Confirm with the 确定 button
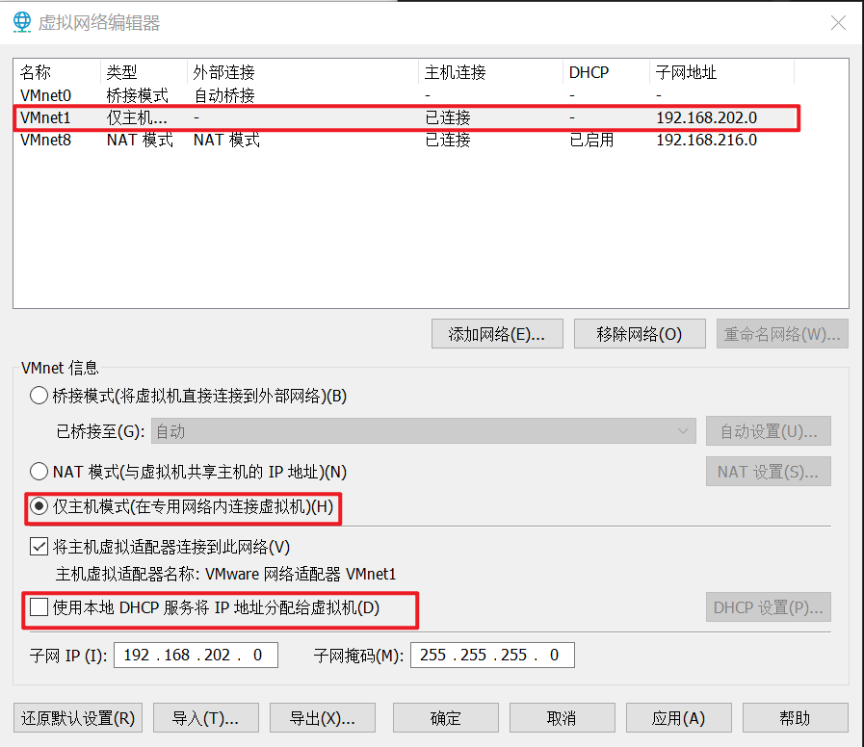 tap(445, 718)
